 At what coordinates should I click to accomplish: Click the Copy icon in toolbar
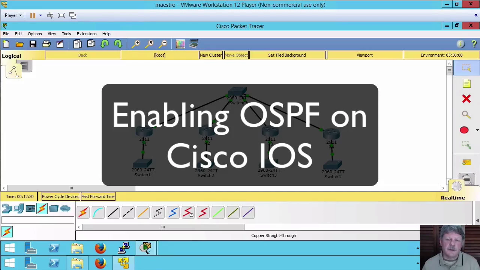[x=77, y=44]
